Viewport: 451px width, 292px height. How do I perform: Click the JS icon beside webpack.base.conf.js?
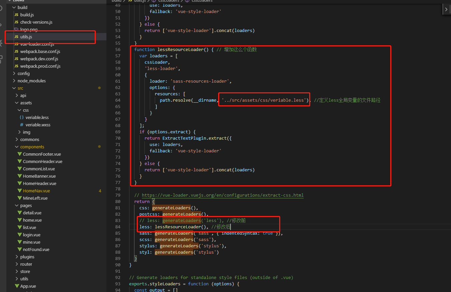click(x=16, y=51)
